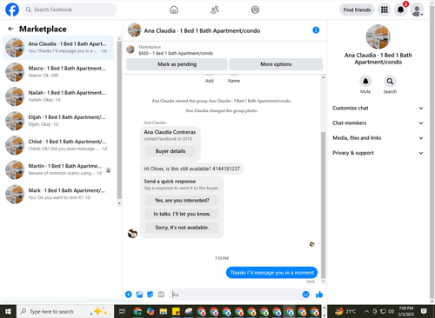Open more actions with the plus icon
Image resolution: width=435 pixels, height=318 pixels.
coord(129,295)
